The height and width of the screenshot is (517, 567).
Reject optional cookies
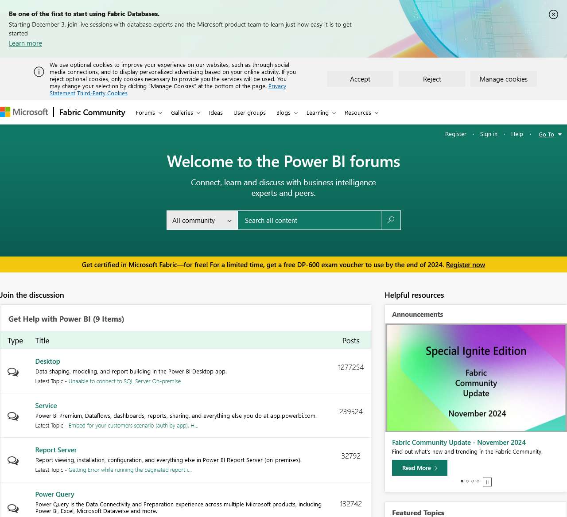point(432,79)
